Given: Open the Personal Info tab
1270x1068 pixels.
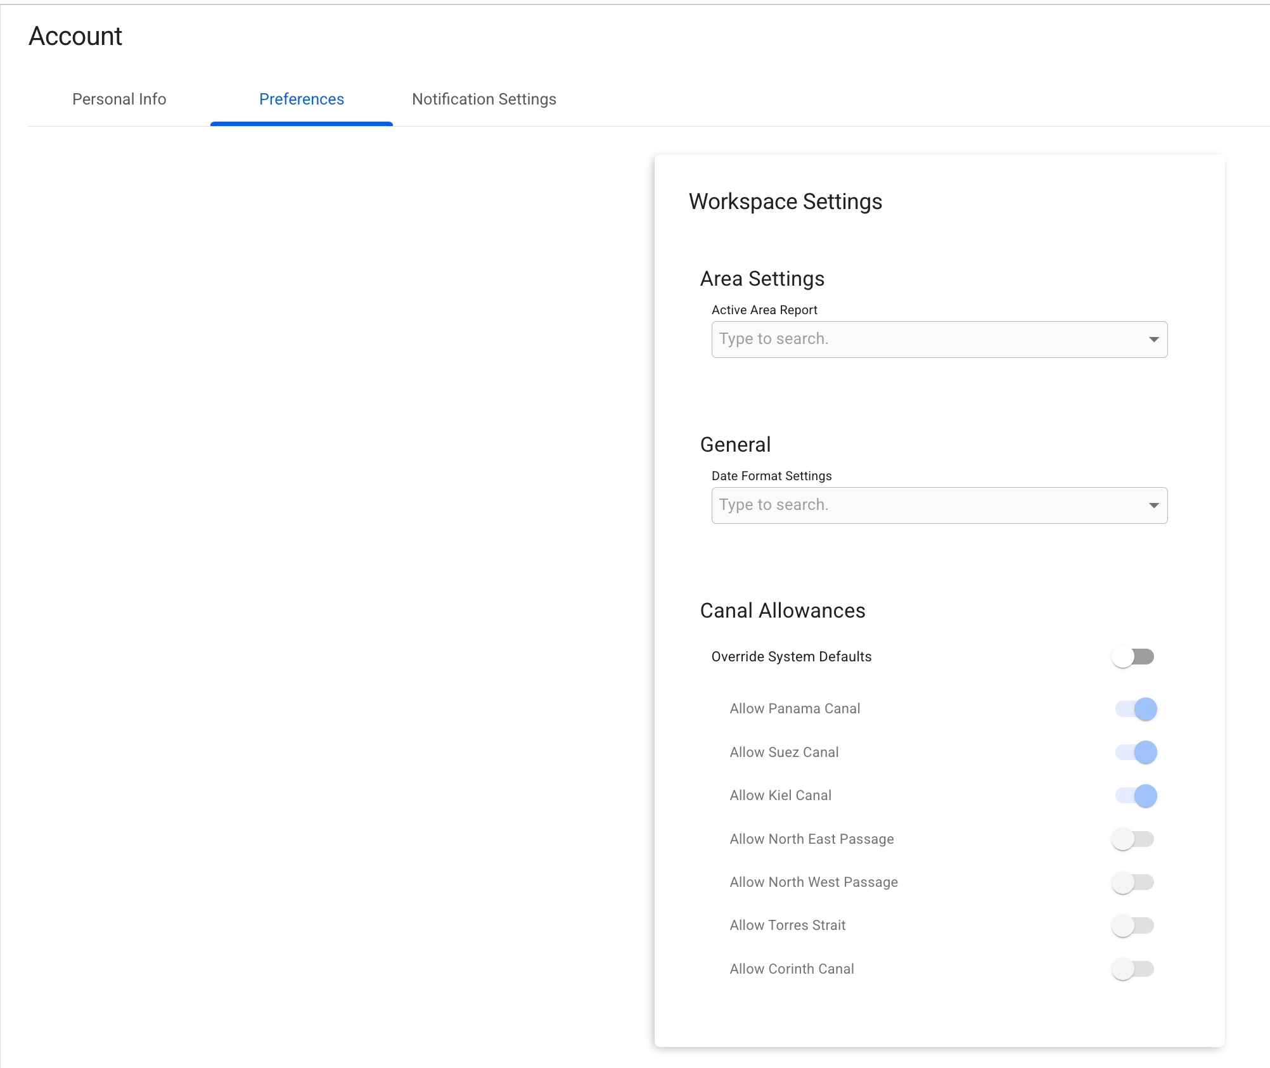Looking at the screenshot, I should point(119,99).
